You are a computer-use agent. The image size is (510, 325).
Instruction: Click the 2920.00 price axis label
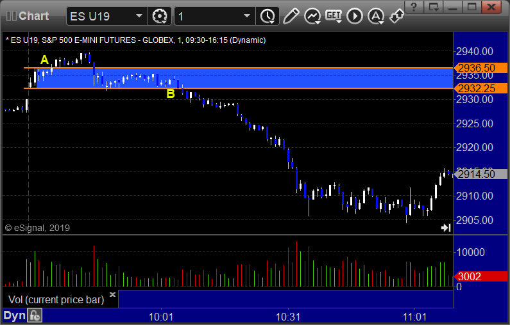point(475,148)
